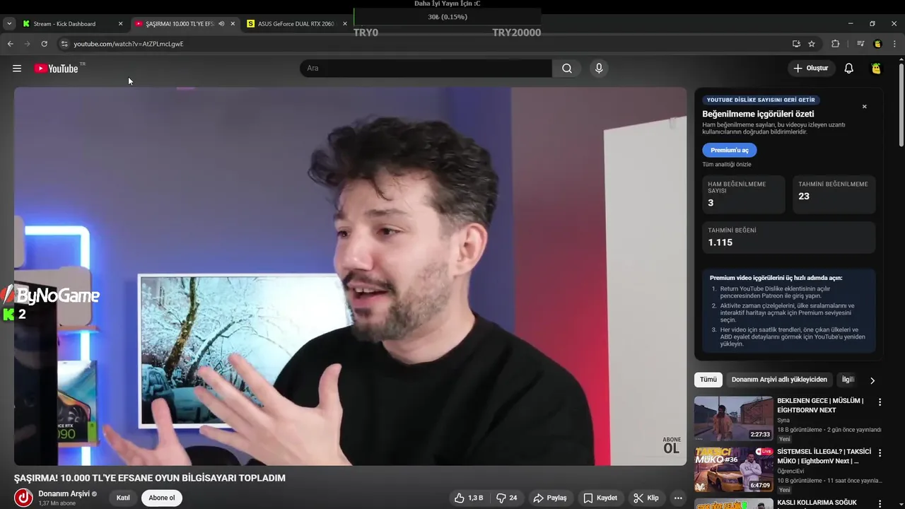Screen dimensions: 905x509
Task: Open the BEKLENEN GECE video thumbnail 2:27:33
Action: click(734, 419)
